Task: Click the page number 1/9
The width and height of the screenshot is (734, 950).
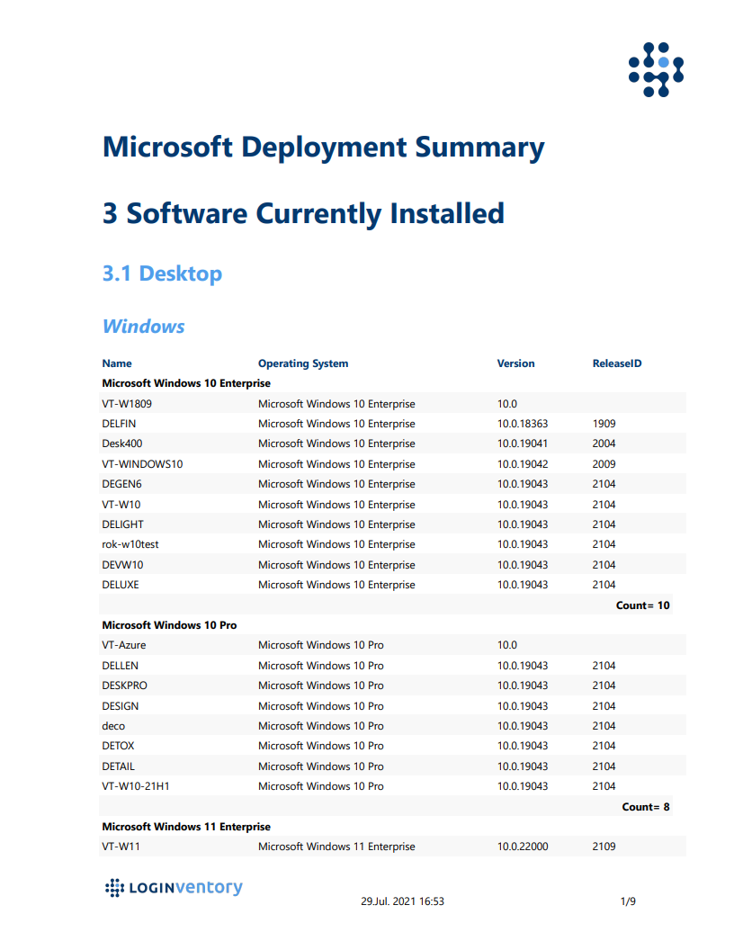Action: pyautogui.click(x=628, y=901)
